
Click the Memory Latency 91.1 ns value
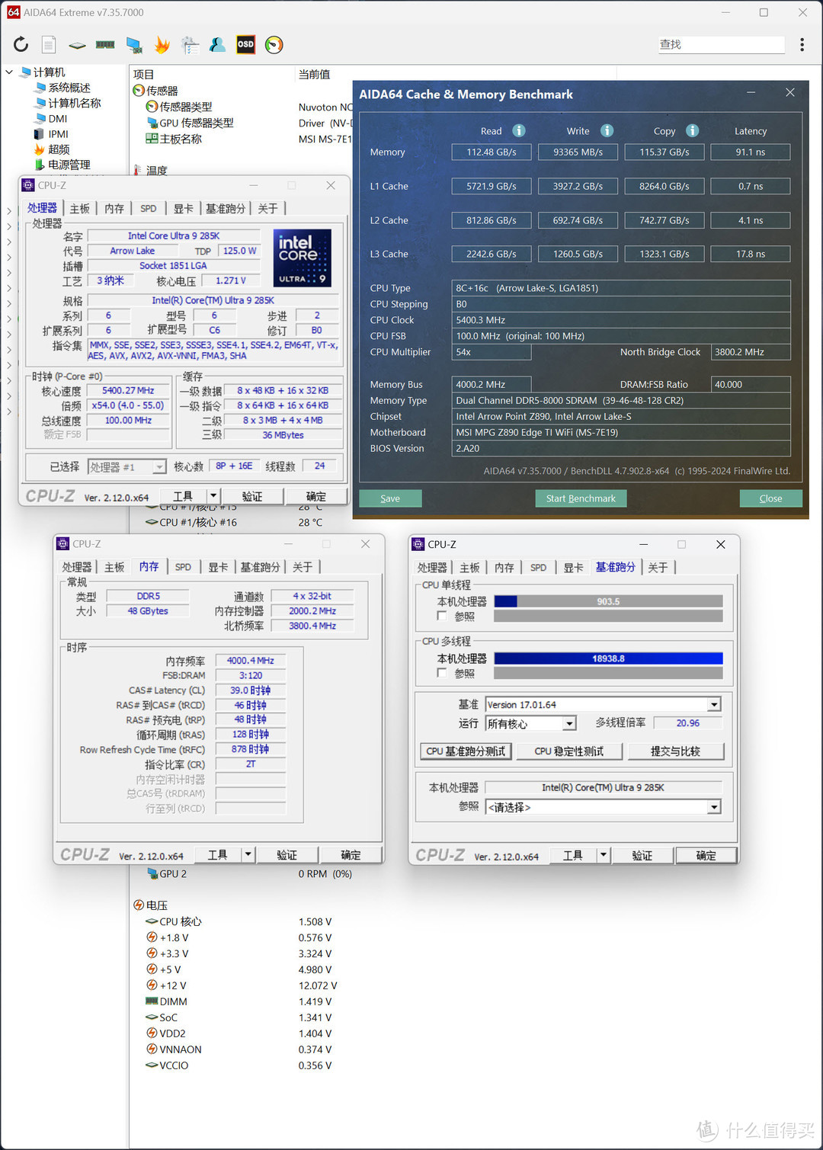[x=751, y=152]
